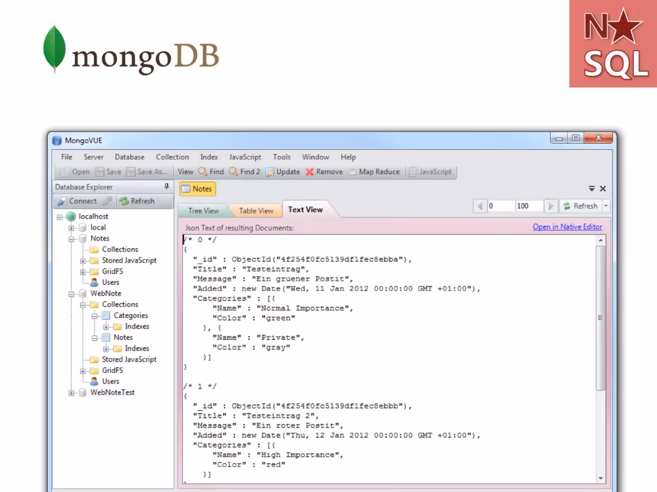Expand GridFS under WebNote database
Screen dimensions: 657x492
tap(83, 371)
